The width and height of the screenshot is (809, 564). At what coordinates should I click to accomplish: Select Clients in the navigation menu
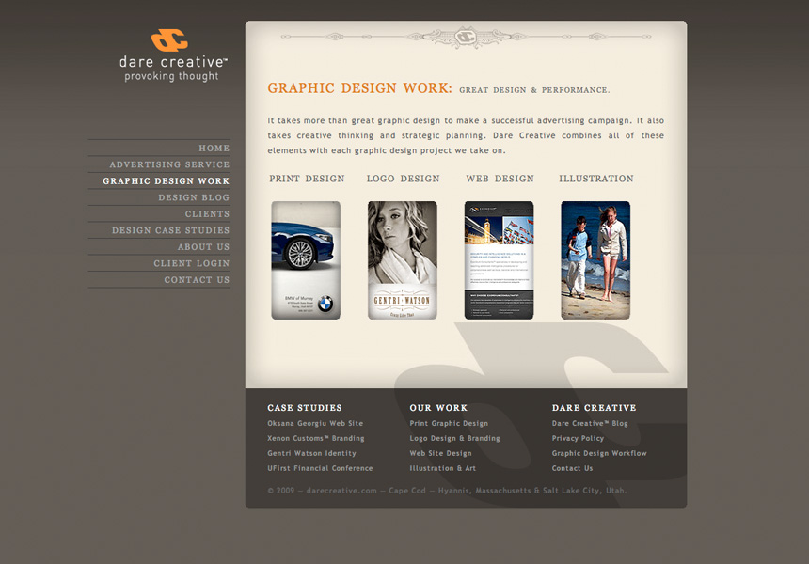coord(207,214)
